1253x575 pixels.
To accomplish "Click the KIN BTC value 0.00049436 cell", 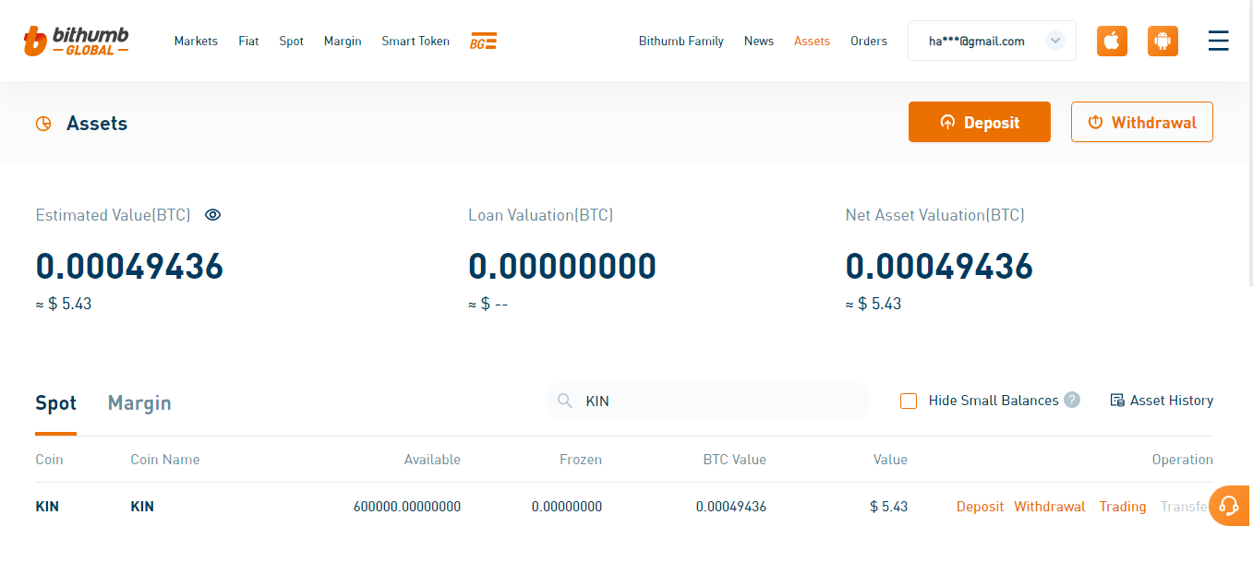I will coord(731,507).
